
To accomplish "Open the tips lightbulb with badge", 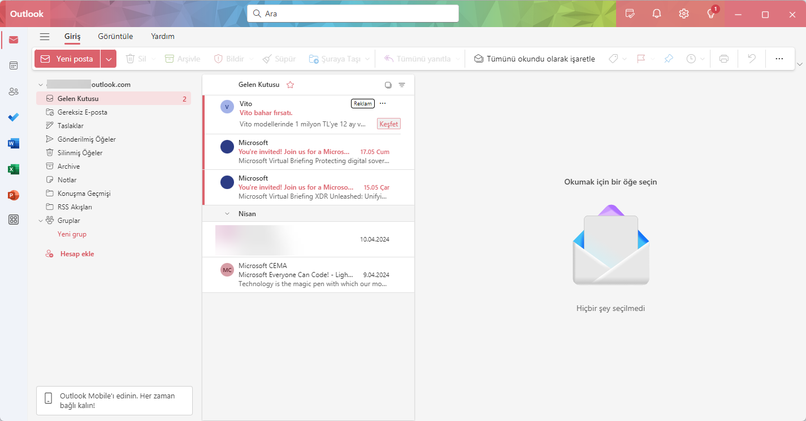I will (x=712, y=14).
